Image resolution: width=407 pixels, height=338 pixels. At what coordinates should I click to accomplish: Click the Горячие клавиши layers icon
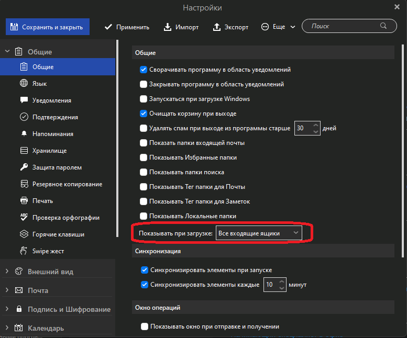[x=24, y=234]
